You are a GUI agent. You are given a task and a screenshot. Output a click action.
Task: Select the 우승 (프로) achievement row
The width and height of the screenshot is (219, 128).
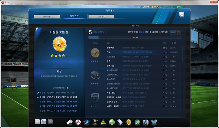142,79
